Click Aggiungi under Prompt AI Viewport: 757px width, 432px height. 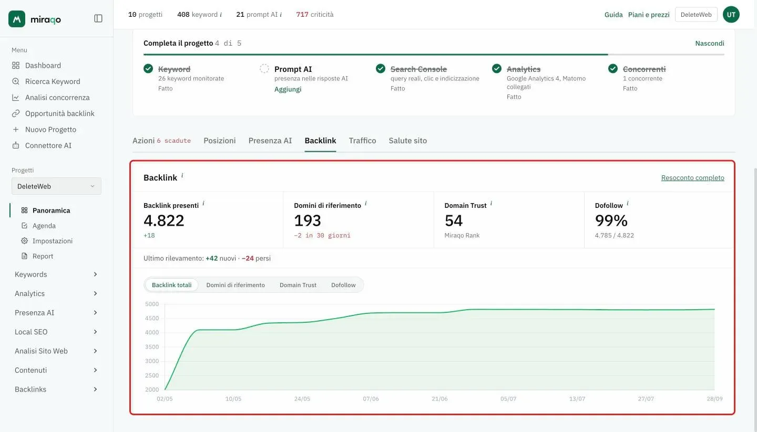point(288,89)
